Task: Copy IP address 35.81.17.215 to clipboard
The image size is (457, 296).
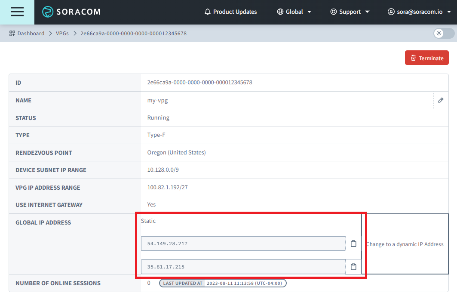Action: tap(353, 266)
